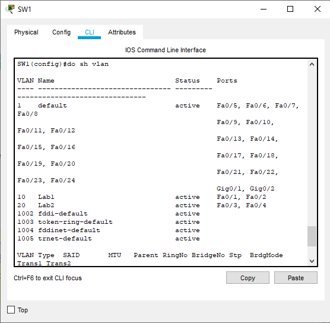Click the Paste button

pos(296,277)
